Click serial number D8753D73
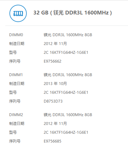Image resolution: width=128 pixels, height=146 pixels. tap(53, 101)
